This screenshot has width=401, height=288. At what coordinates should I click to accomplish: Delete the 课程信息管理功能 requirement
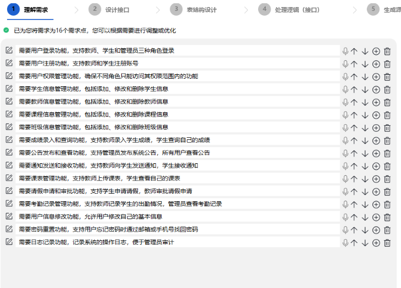tap(387, 114)
